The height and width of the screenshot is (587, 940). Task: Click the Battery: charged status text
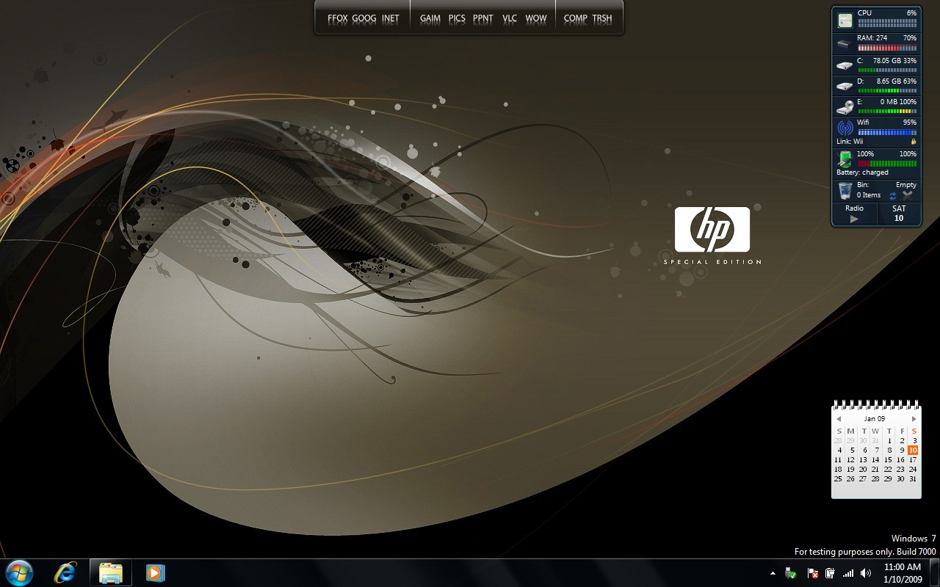tap(862, 172)
